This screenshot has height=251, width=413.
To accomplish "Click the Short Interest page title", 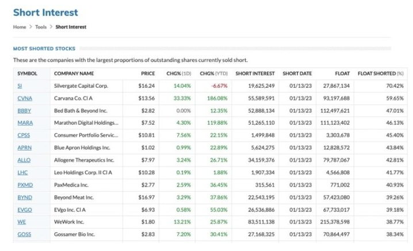I will [45, 13].
